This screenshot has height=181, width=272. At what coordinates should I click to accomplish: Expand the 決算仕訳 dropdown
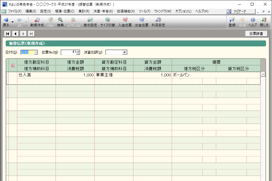(x=125, y=52)
